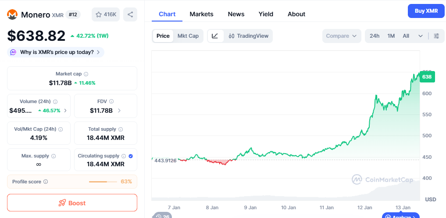
Task: Expand Volume (24h) details chevron
Action: point(65,111)
